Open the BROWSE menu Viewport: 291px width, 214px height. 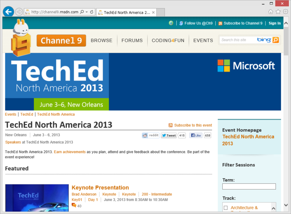[101, 40]
